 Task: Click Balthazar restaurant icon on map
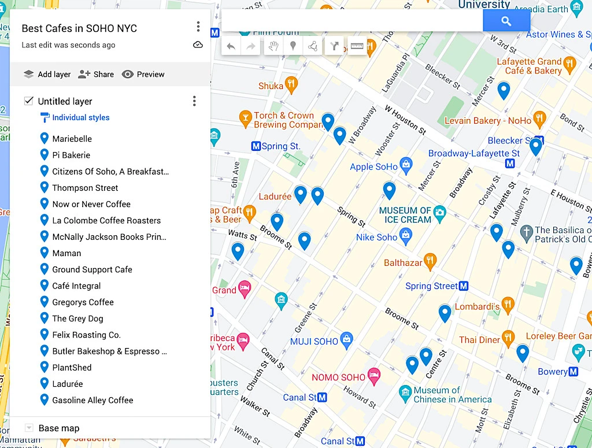[430, 261]
